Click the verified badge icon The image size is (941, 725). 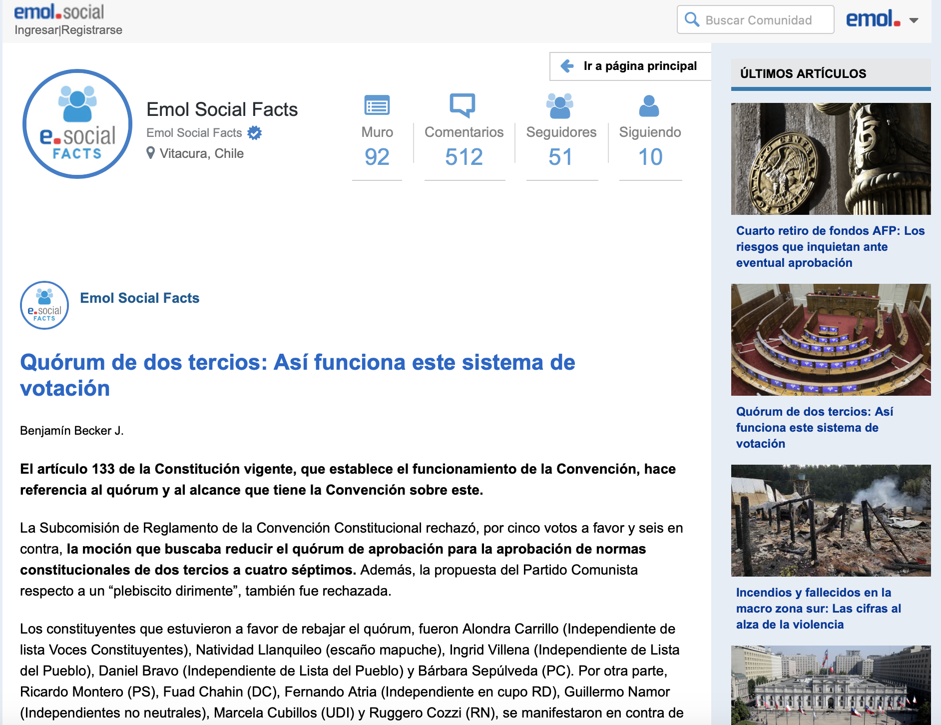(x=255, y=132)
